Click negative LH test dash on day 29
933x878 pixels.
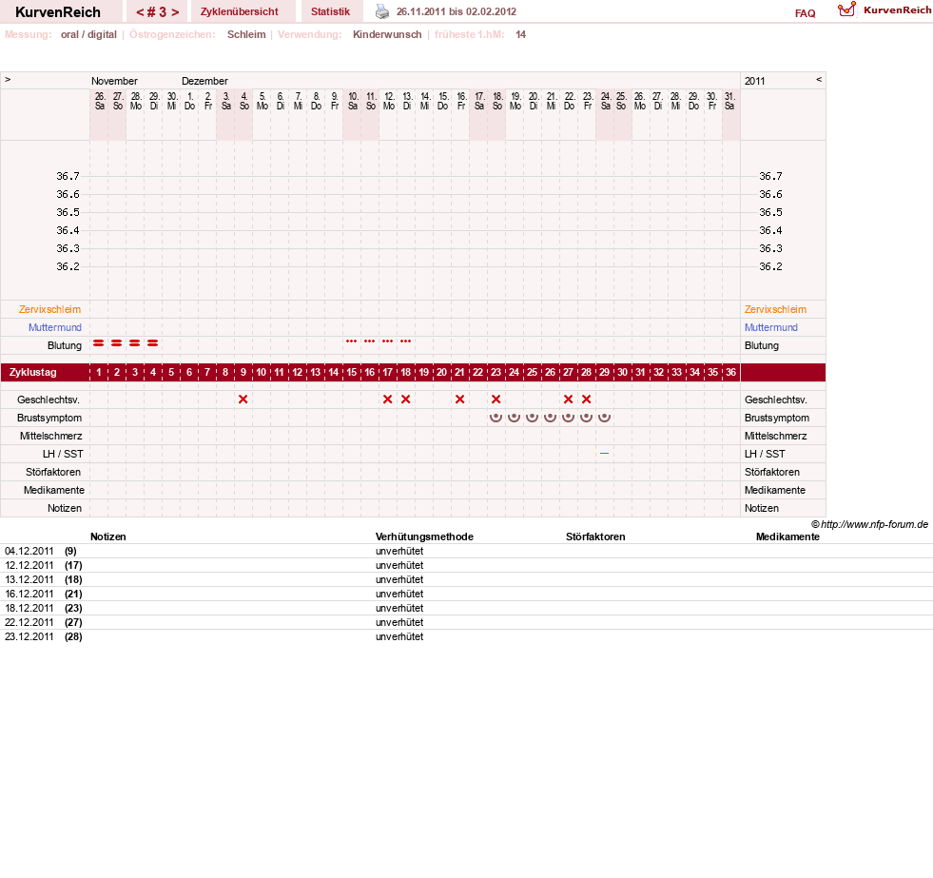[605, 454]
